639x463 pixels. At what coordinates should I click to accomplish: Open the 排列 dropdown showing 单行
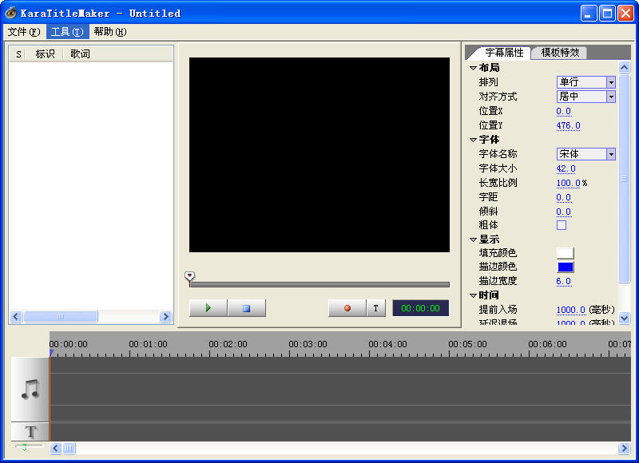coord(586,82)
